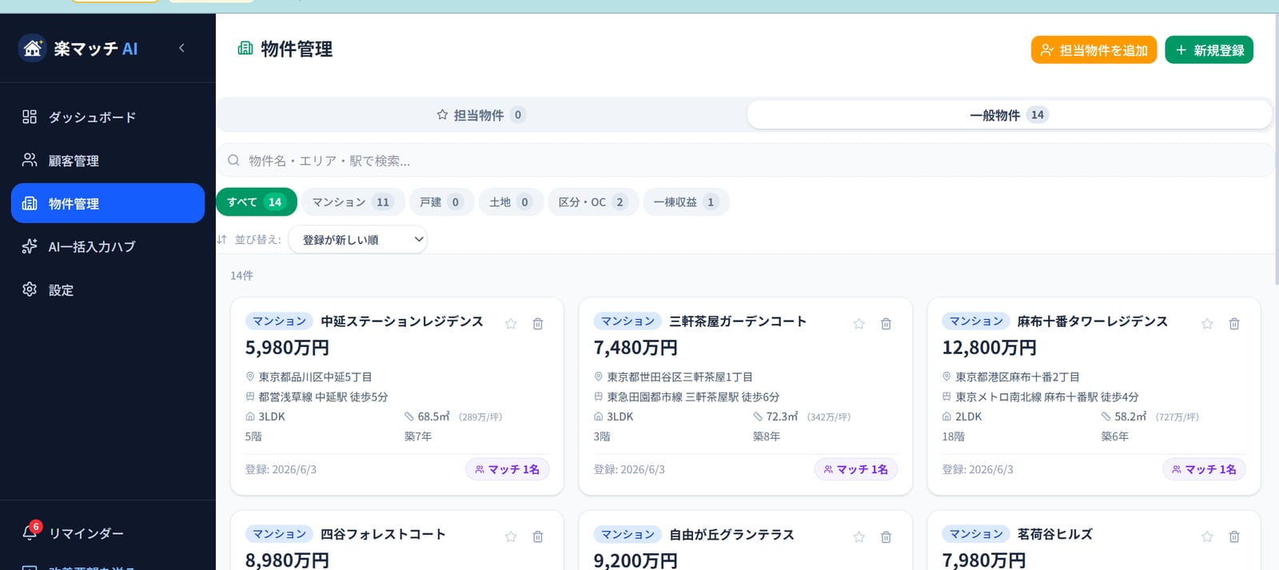Open 中延ステーションレジデンス property title
Viewport: 1279px width, 570px height.
(x=402, y=321)
